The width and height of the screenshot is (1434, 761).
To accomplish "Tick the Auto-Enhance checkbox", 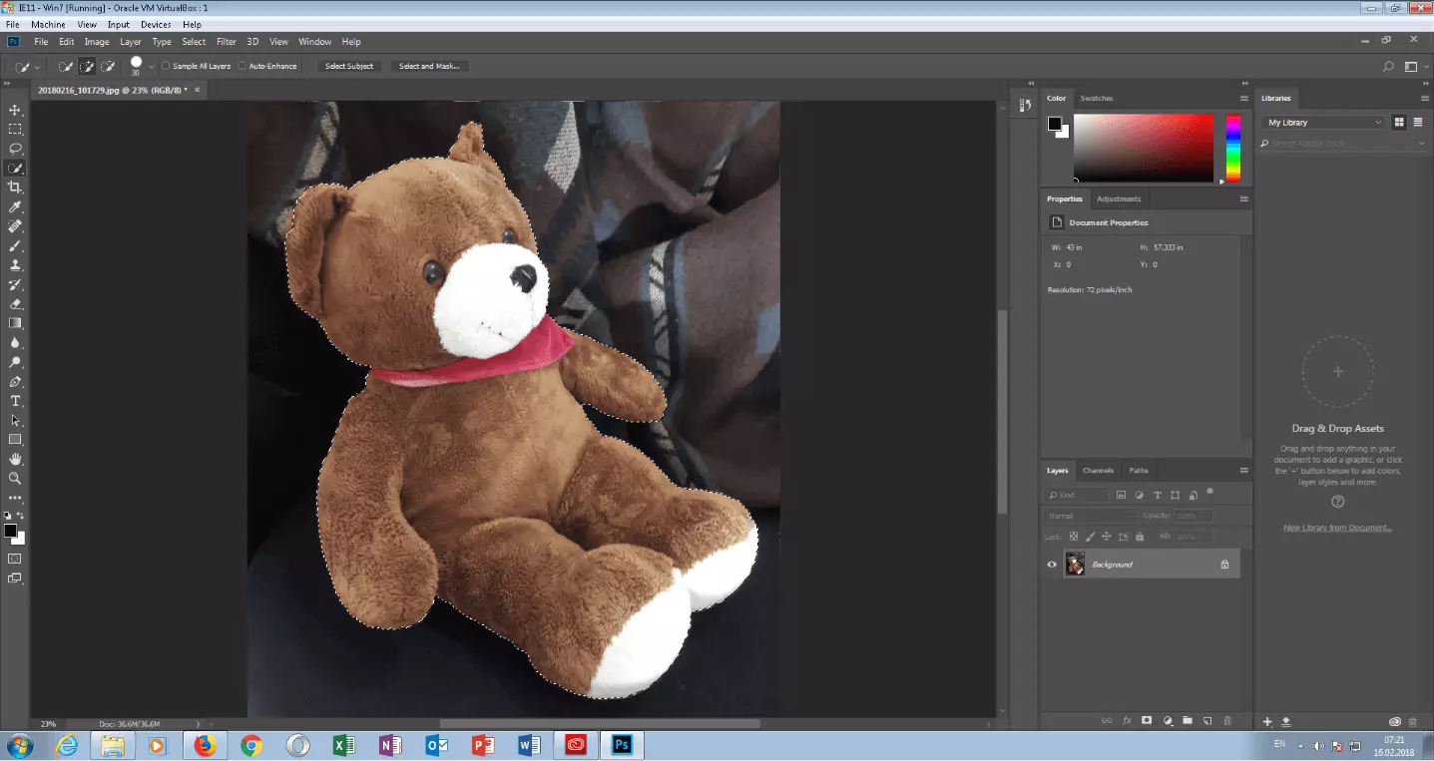I will point(242,66).
